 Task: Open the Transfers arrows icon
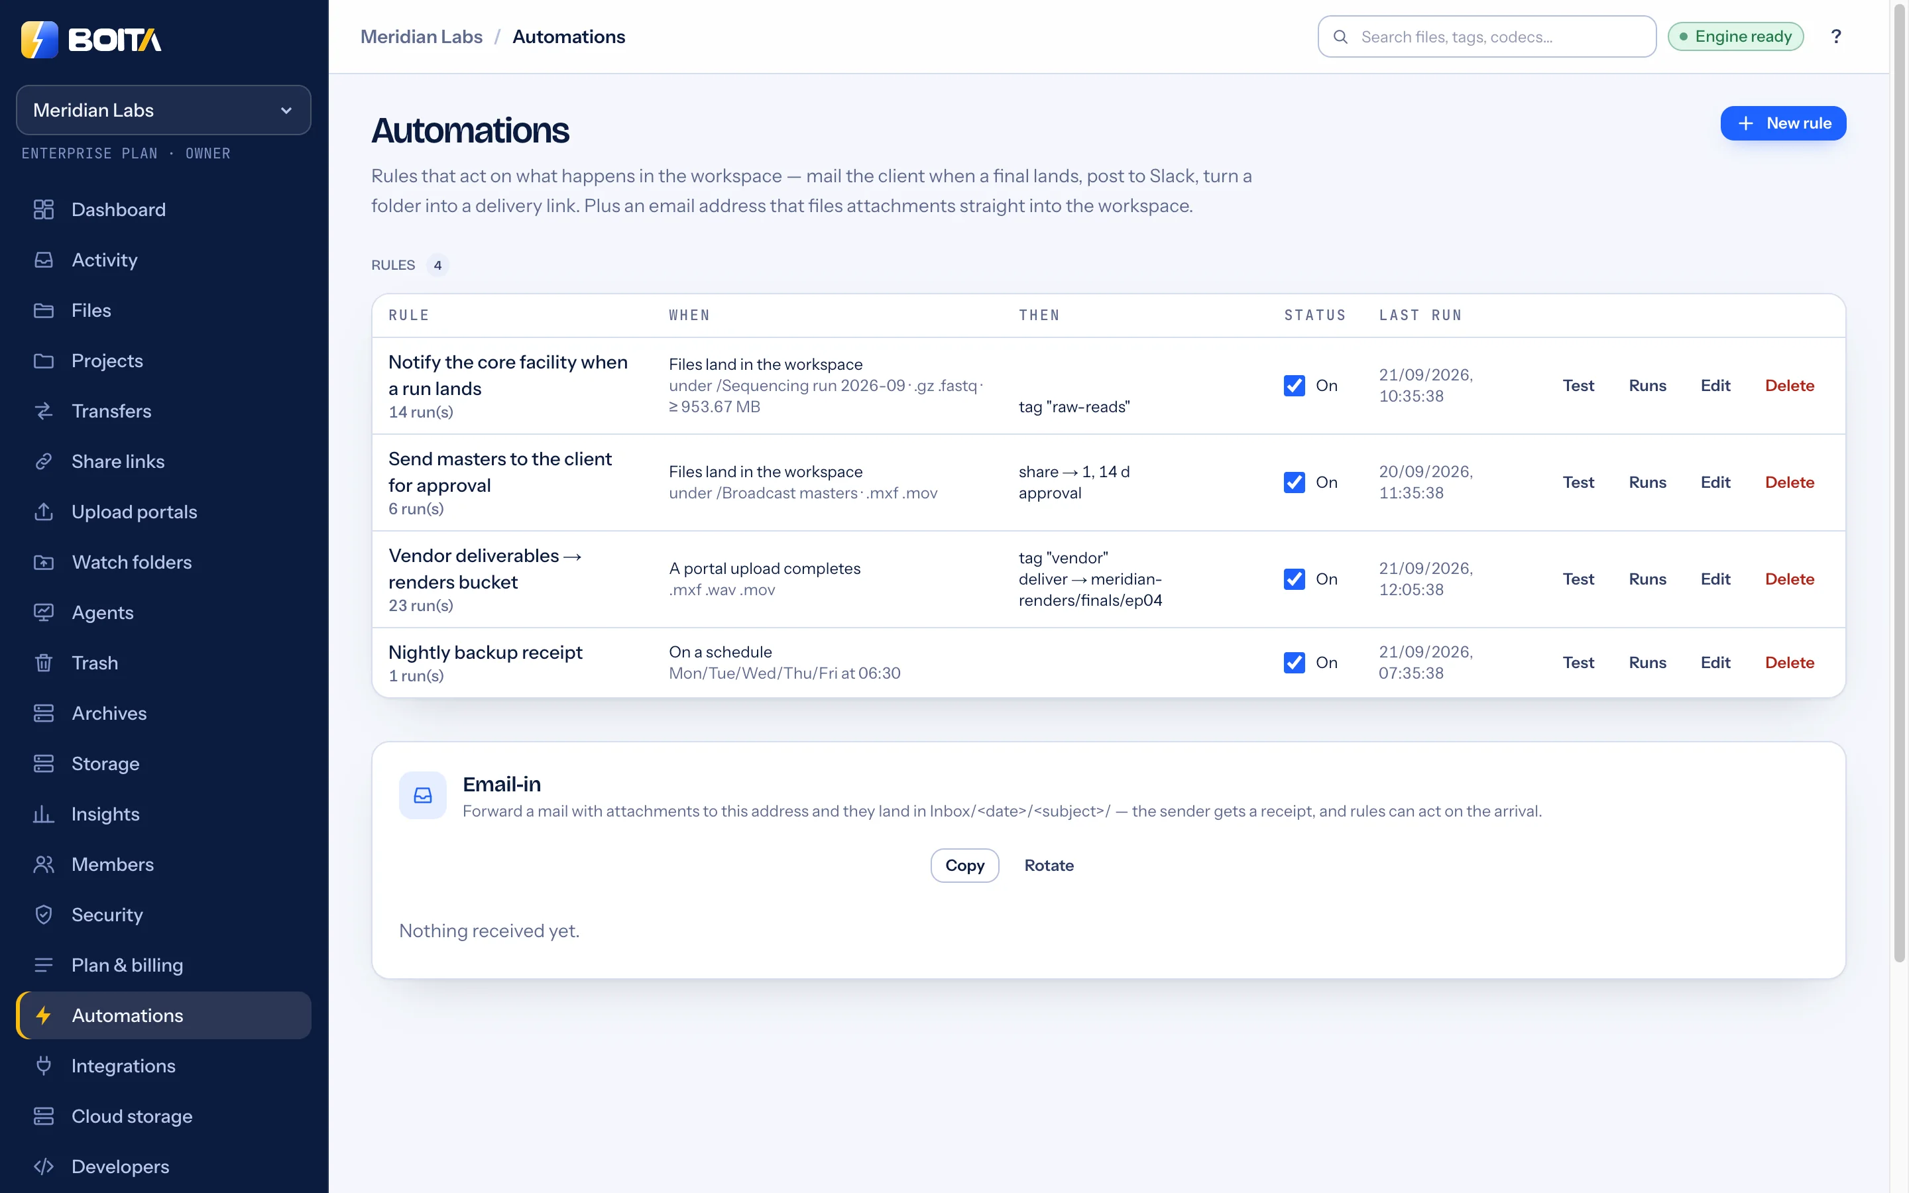tap(43, 411)
